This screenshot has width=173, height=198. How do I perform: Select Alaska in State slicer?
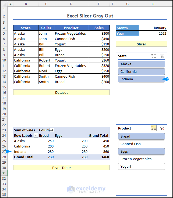(141, 64)
